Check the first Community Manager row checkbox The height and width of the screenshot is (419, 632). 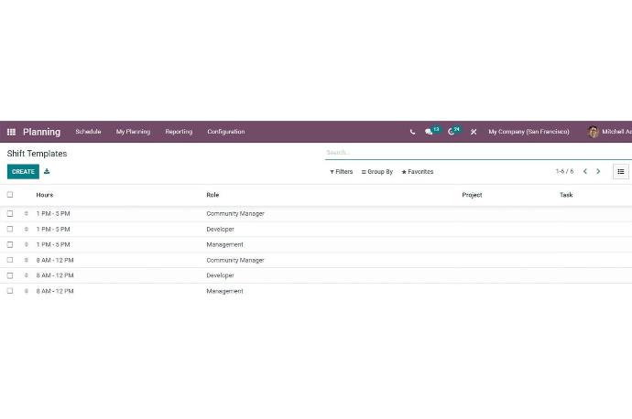[10, 214]
